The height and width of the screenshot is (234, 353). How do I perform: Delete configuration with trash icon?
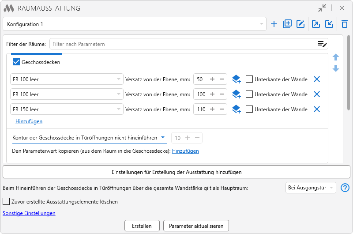click(x=345, y=24)
